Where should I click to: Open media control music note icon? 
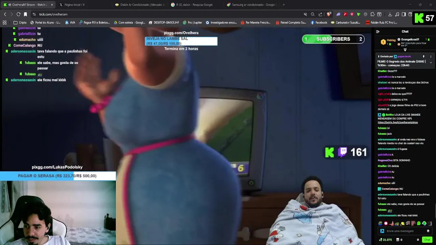[397, 14]
